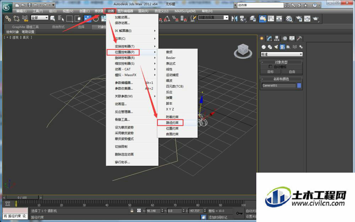This screenshot has width=355, height=222.
Task: Click the X coordinate field 48.148
Action: (x=153, y=211)
